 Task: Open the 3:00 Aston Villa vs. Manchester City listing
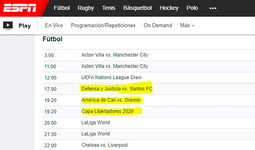114,55
